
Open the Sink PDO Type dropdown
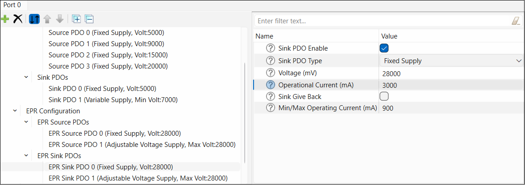point(451,61)
